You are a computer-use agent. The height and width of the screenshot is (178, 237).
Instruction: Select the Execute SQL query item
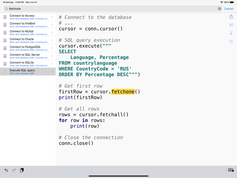28,72
